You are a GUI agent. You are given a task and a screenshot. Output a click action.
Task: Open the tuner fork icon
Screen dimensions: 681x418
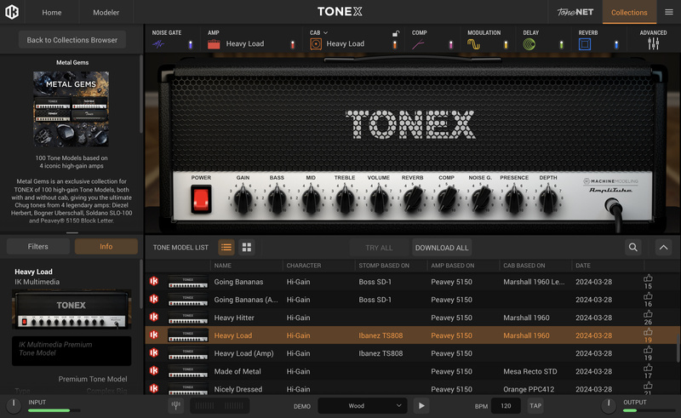(176, 405)
